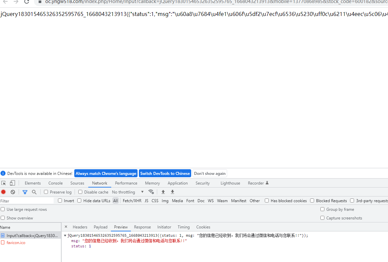388x262 pixels.
Task: Toggle the network filter funnel icon
Action: pos(25,192)
